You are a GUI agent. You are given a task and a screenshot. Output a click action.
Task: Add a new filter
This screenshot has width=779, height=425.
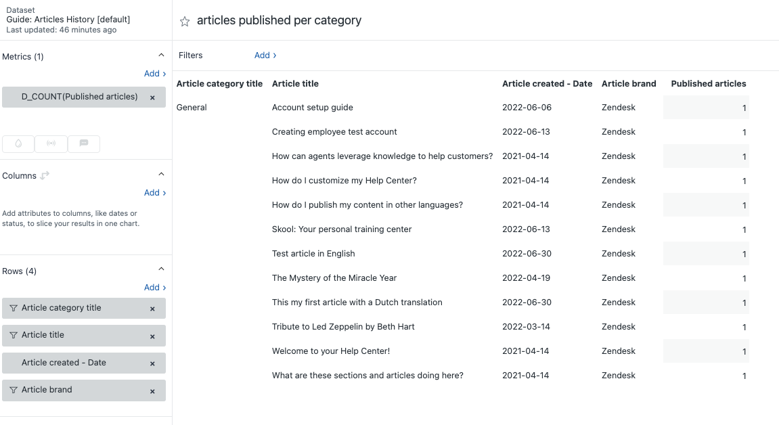265,55
